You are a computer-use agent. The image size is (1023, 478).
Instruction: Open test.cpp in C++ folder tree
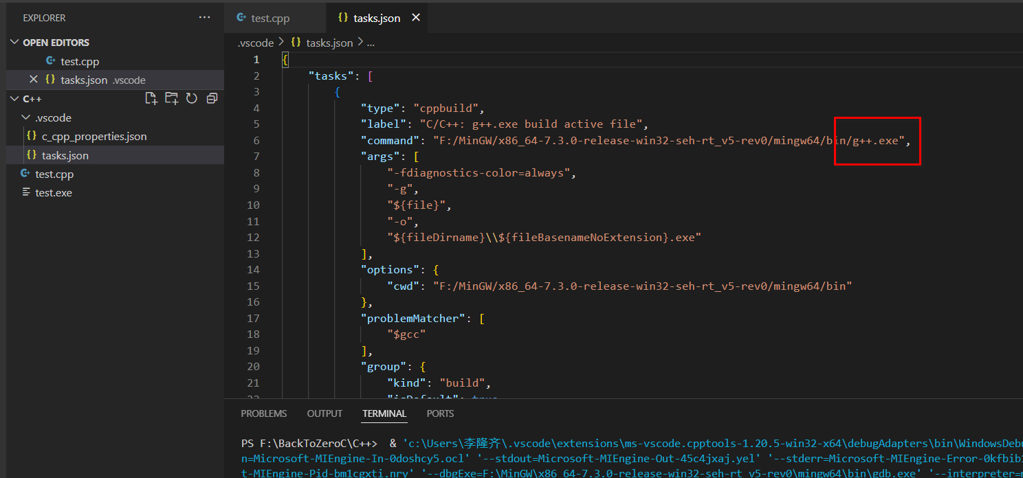(x=115, y=174)
